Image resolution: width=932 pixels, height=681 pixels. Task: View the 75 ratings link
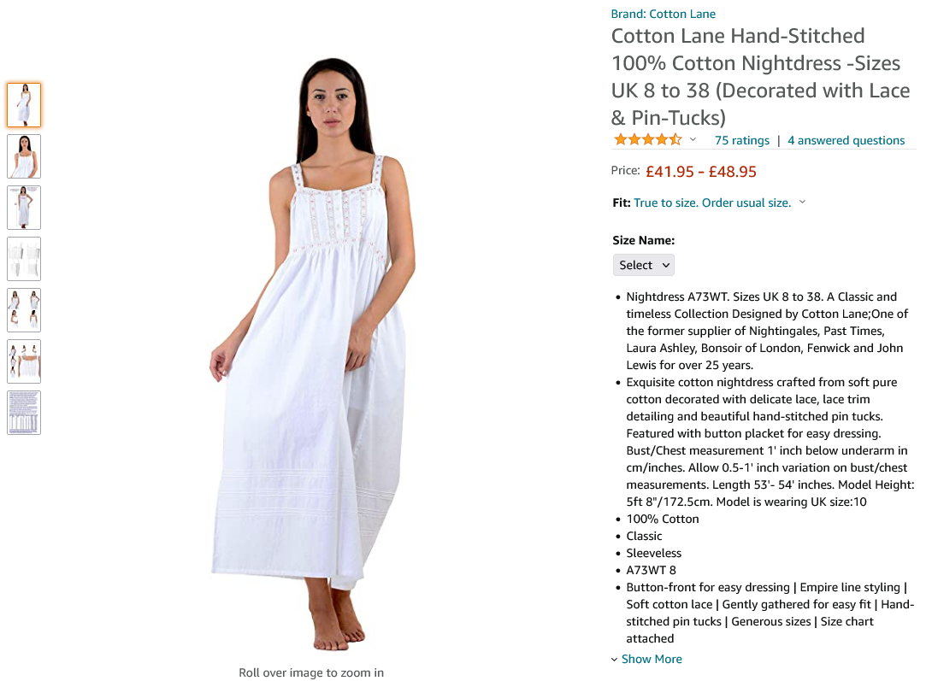742,141
